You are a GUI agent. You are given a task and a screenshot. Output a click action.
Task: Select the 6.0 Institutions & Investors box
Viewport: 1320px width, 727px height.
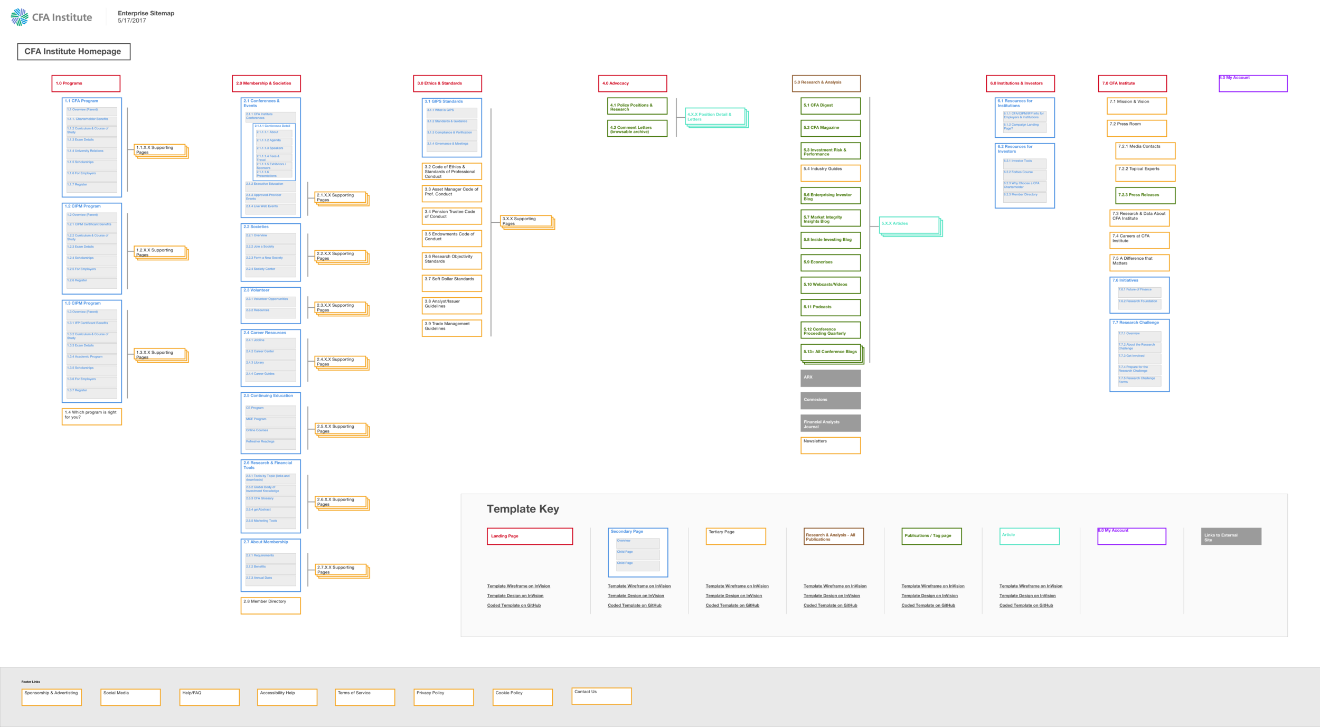coord(1021,83)
